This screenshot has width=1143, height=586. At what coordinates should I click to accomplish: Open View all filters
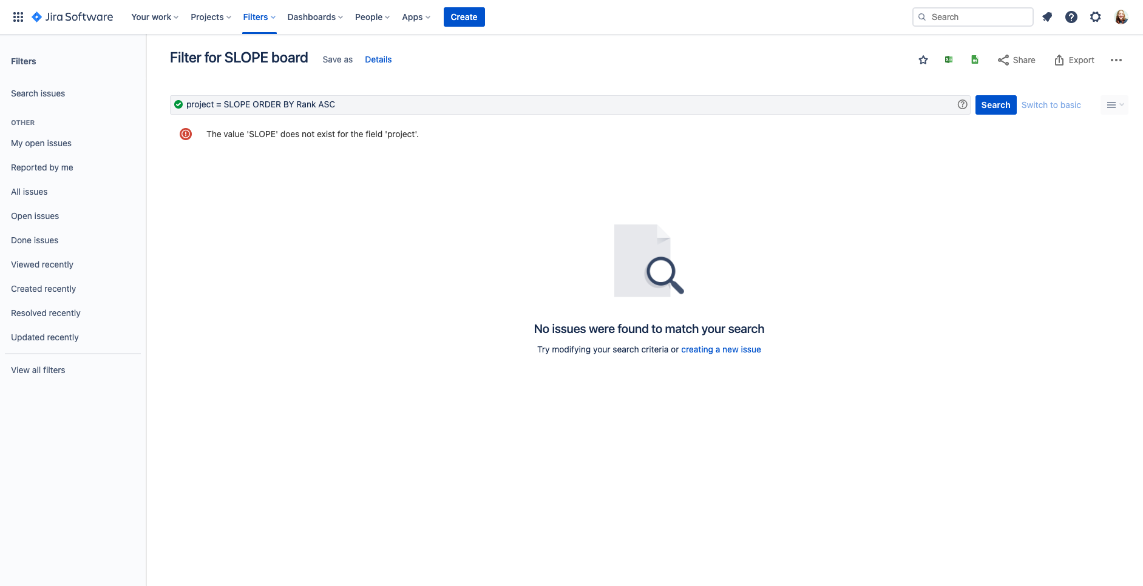click(x=38, y=370)
